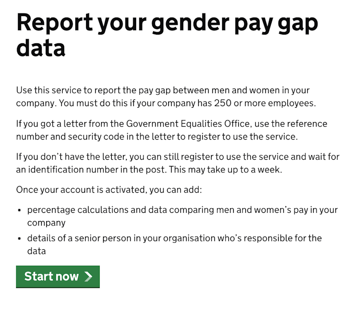
Task: Click the words 'Government Equalities Office'
Action: point(188,124)
